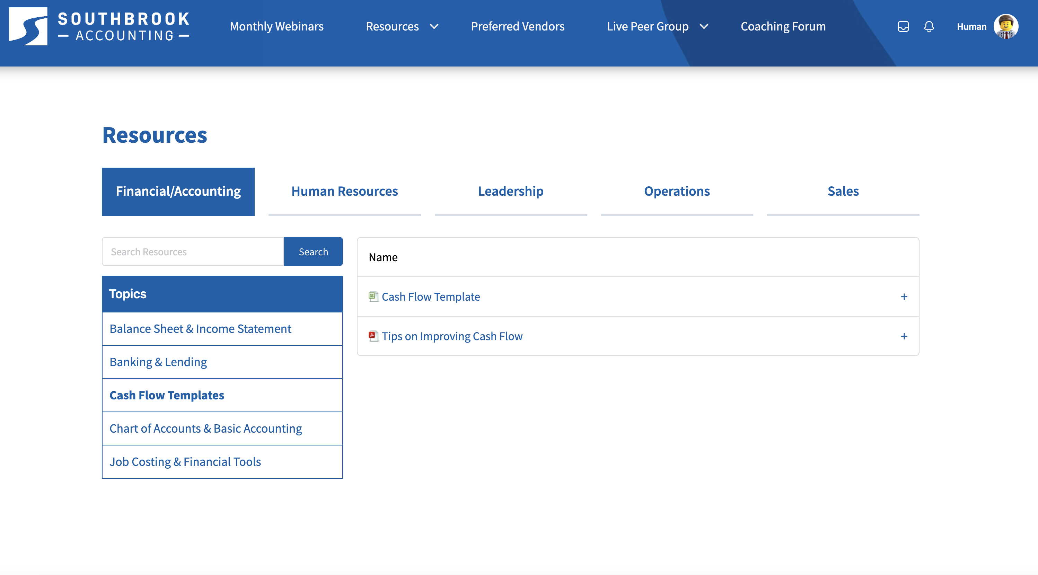Click the PDF icon beside Tips on Improving Cash Flow
1038x575 pixels.
[x=373, y=336]
